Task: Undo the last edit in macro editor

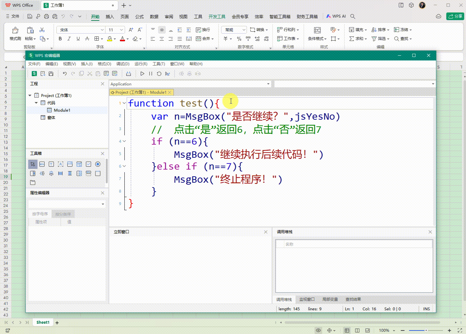Action: [x=65, y=74]
